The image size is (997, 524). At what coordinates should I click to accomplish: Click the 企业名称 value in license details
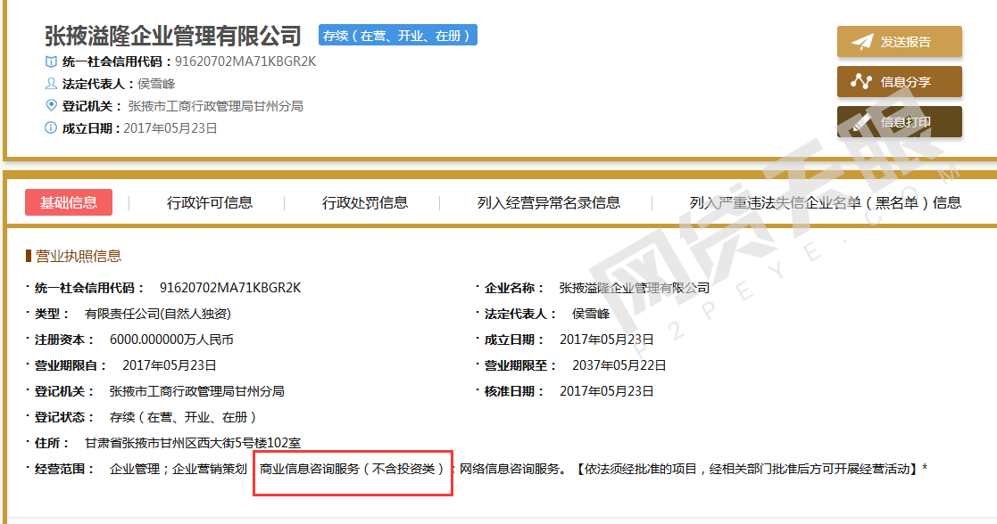[x=635, y=288]
